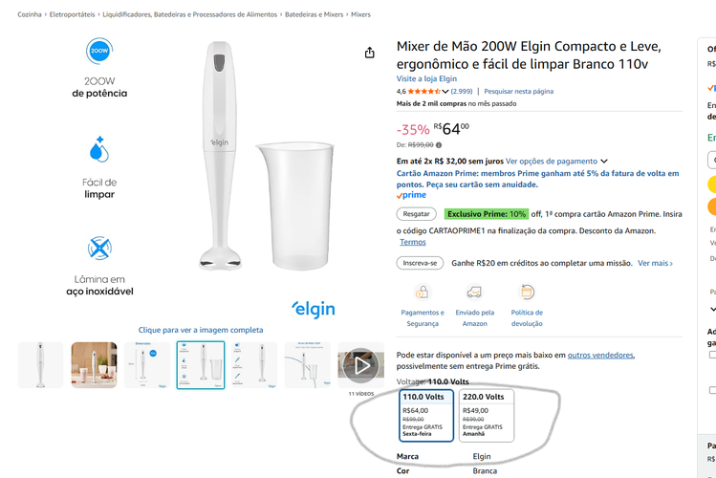The height and width of the screenshot is (478, 716).
Task: Click the outros vendedores link
Action: [x=600, y=355]
